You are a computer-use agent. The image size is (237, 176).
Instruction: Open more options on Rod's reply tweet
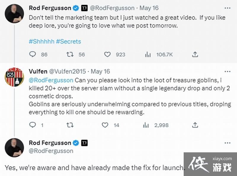point(227,143)
